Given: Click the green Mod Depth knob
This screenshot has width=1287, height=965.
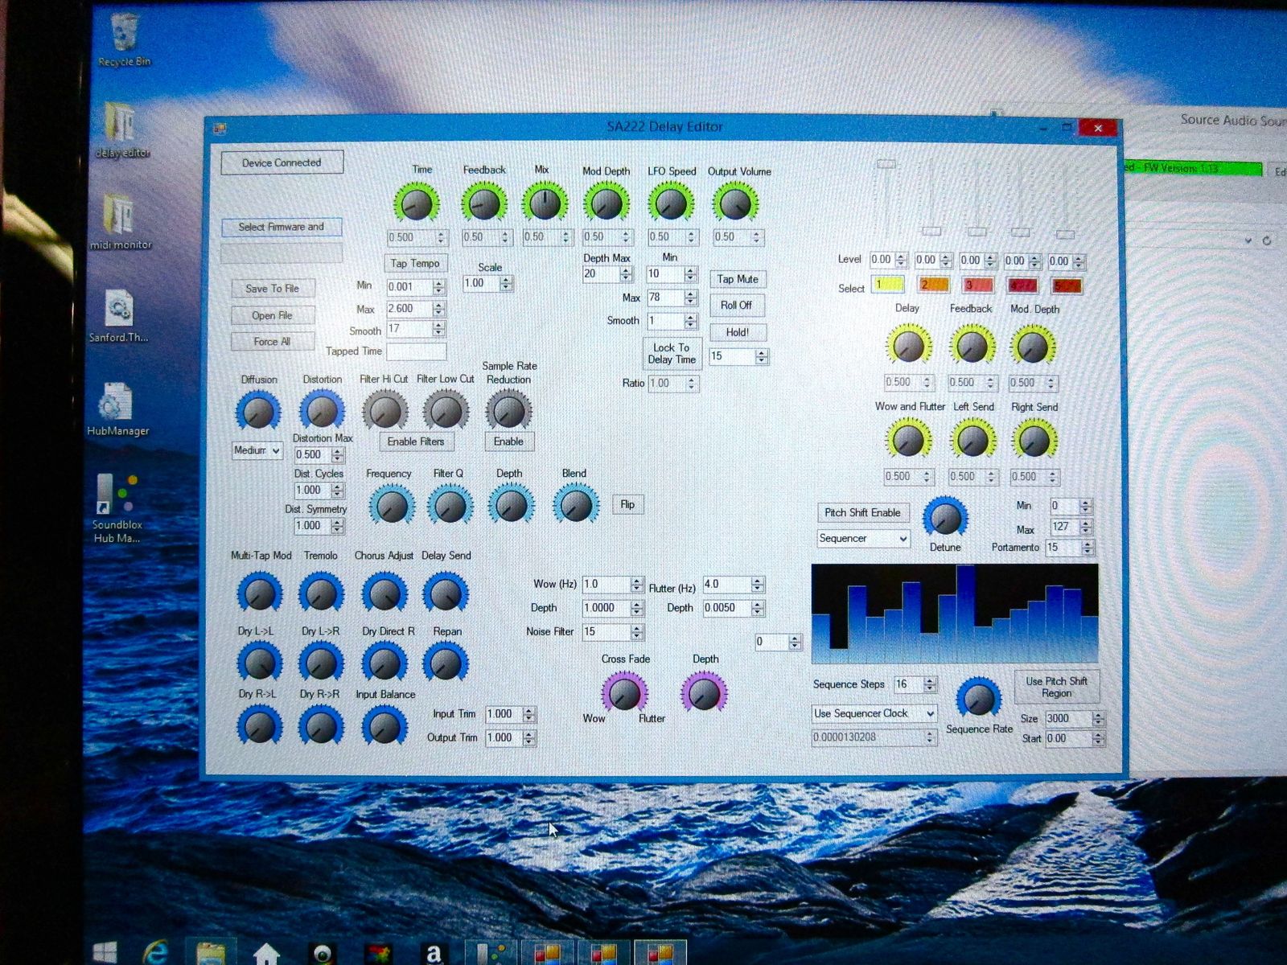Looking at the screenshot, I should [x=606, y=203].
